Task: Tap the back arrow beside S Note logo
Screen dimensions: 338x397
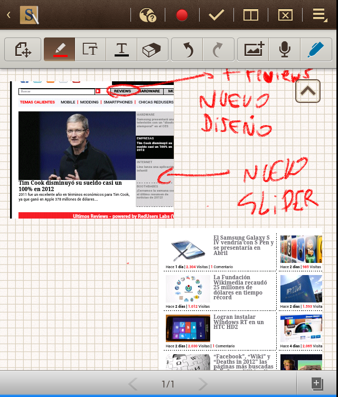Action: tap(9, 15)
